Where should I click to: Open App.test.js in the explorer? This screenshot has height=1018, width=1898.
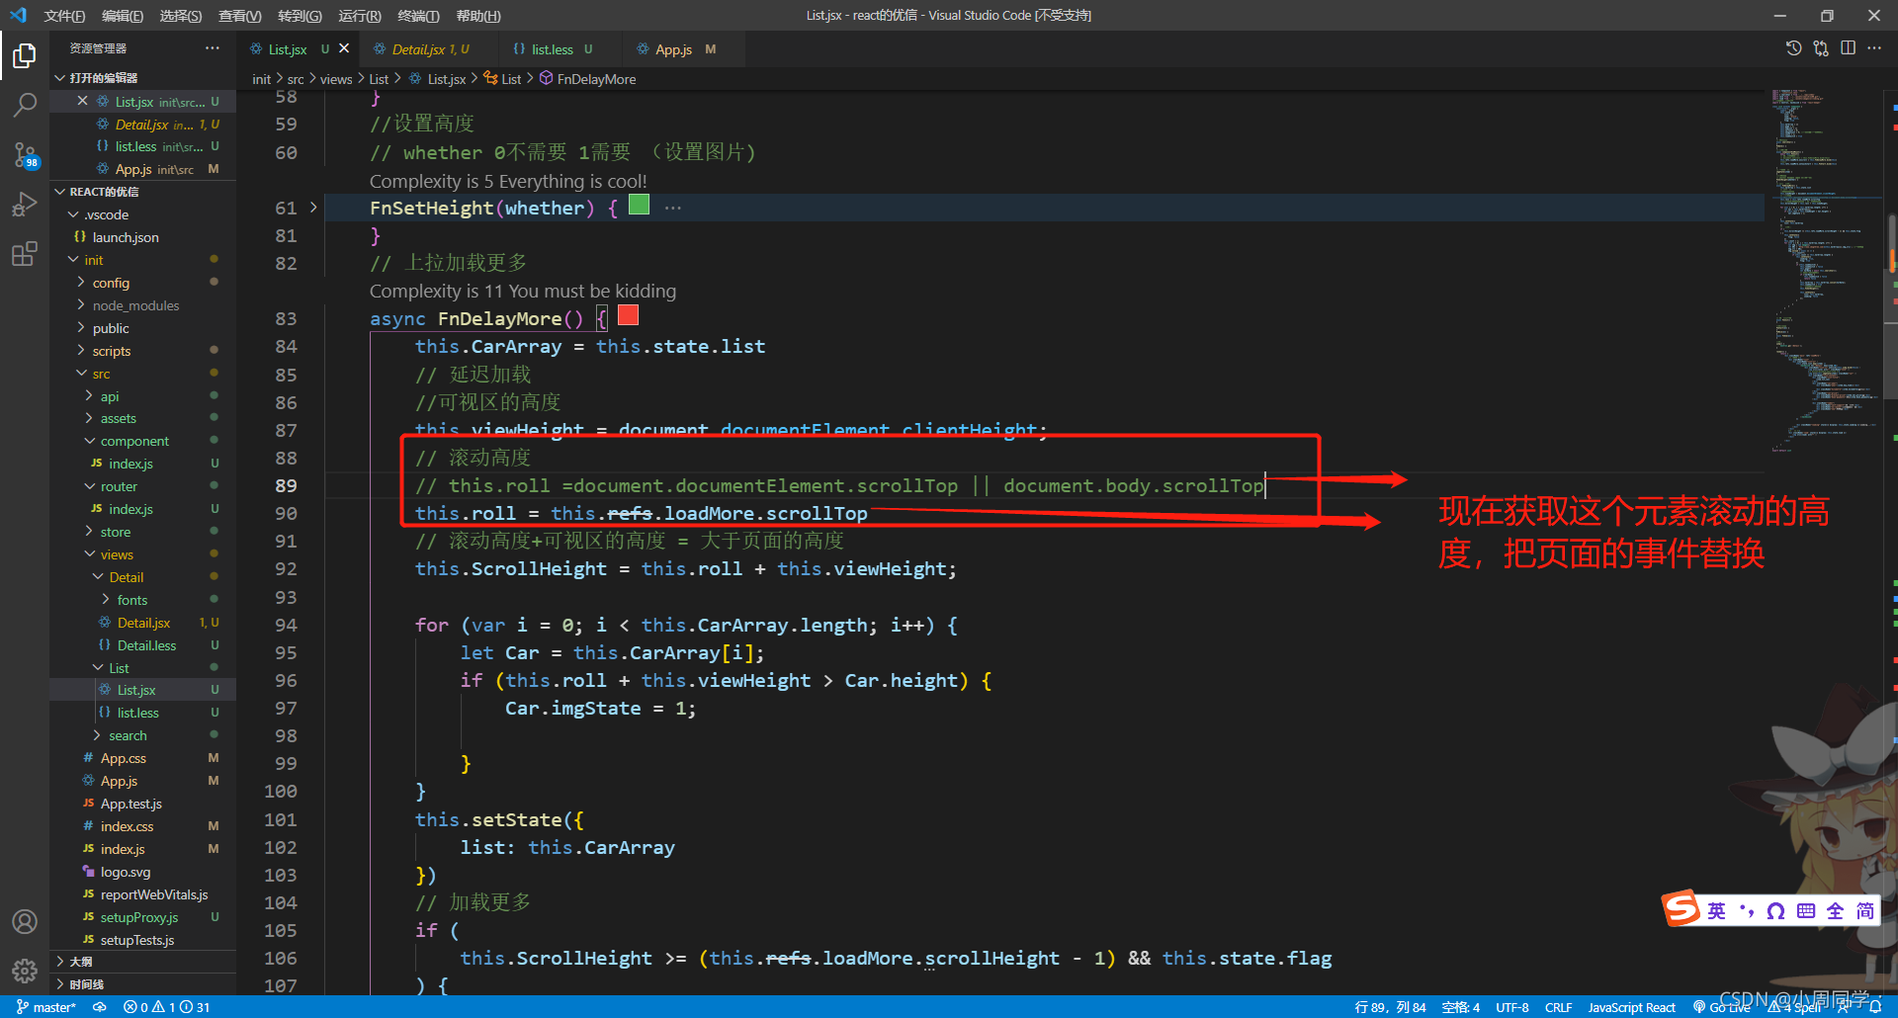pyautogui.click(x=143, y=804)
